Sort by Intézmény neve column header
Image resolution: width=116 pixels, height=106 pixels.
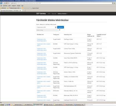68,35
